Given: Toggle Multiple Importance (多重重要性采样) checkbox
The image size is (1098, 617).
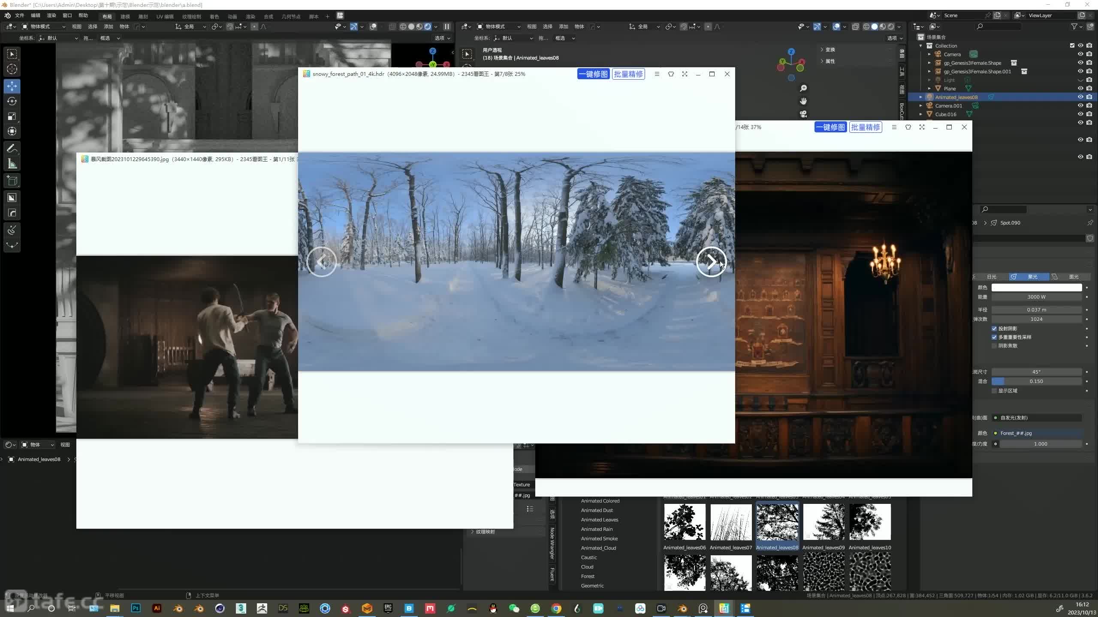Looking at the screenshot, I should 994,337.
